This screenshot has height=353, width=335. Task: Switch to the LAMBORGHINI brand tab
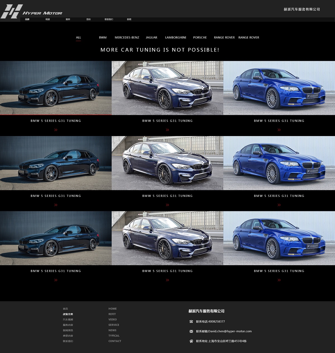pos(176,37)
